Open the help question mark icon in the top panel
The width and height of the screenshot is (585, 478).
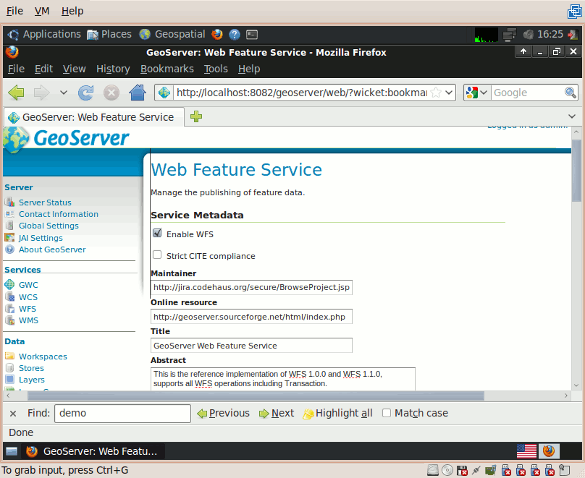[x=235, y=35]
